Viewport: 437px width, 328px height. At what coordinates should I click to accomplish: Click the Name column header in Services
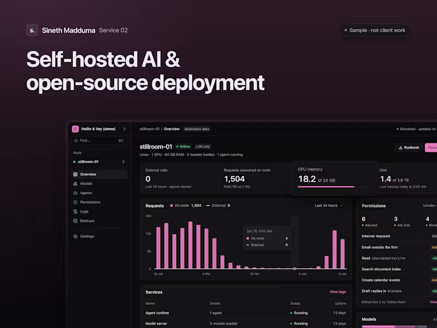(150, 303)
